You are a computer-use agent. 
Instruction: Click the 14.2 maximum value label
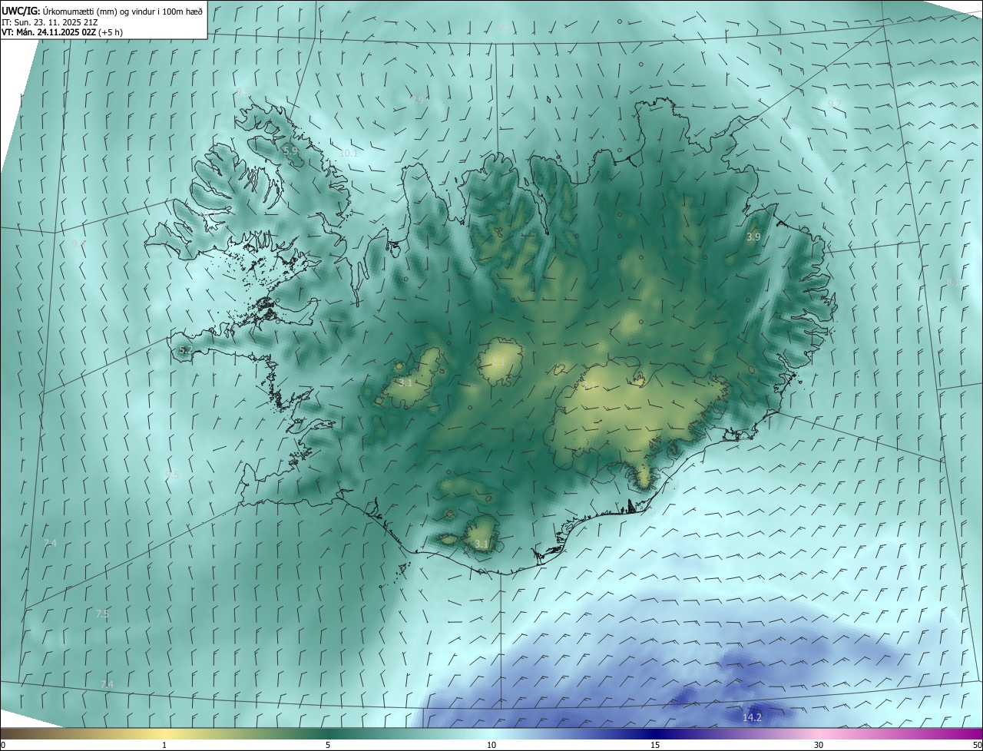click(752, 717)
